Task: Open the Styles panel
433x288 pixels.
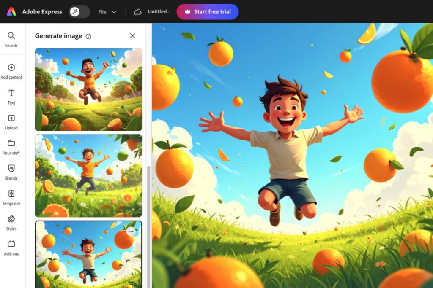Action: 11,223
